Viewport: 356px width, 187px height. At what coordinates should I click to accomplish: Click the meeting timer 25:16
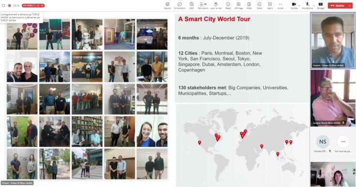[x=16, y=5]
